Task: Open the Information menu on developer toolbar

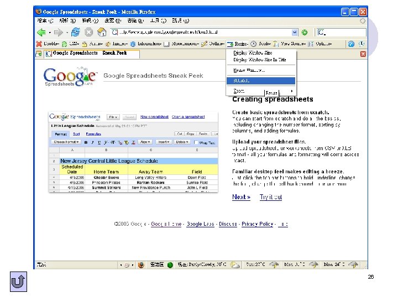Action: pos(146,44)
